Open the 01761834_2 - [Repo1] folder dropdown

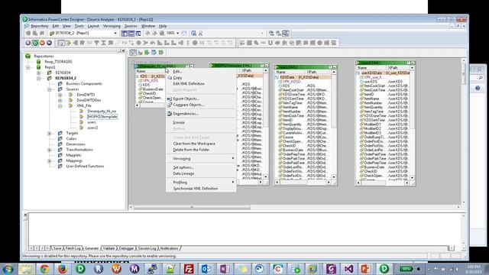(115, 33)
